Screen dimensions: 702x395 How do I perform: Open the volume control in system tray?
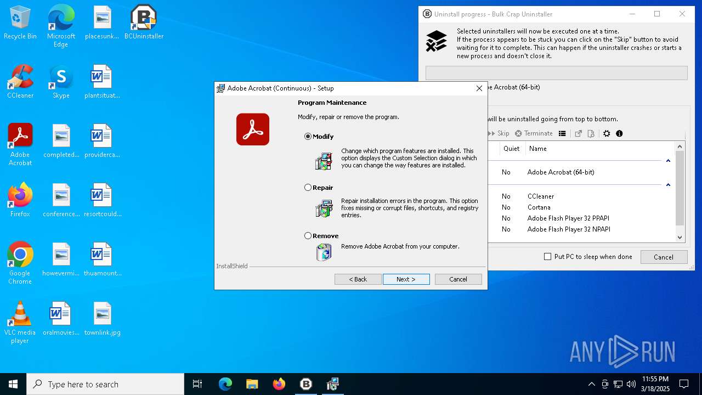pyautogui.click(x=631, y=384)
